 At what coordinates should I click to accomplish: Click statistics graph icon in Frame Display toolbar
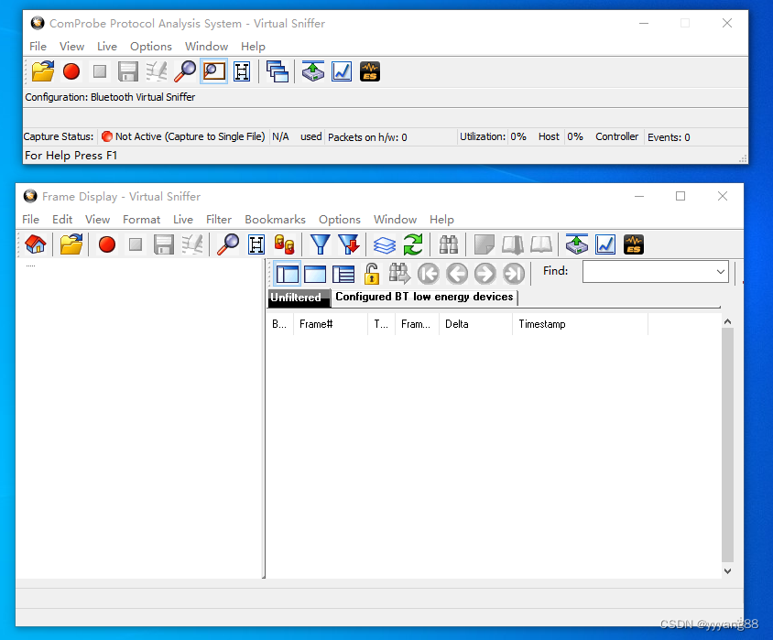coord(605,244)
